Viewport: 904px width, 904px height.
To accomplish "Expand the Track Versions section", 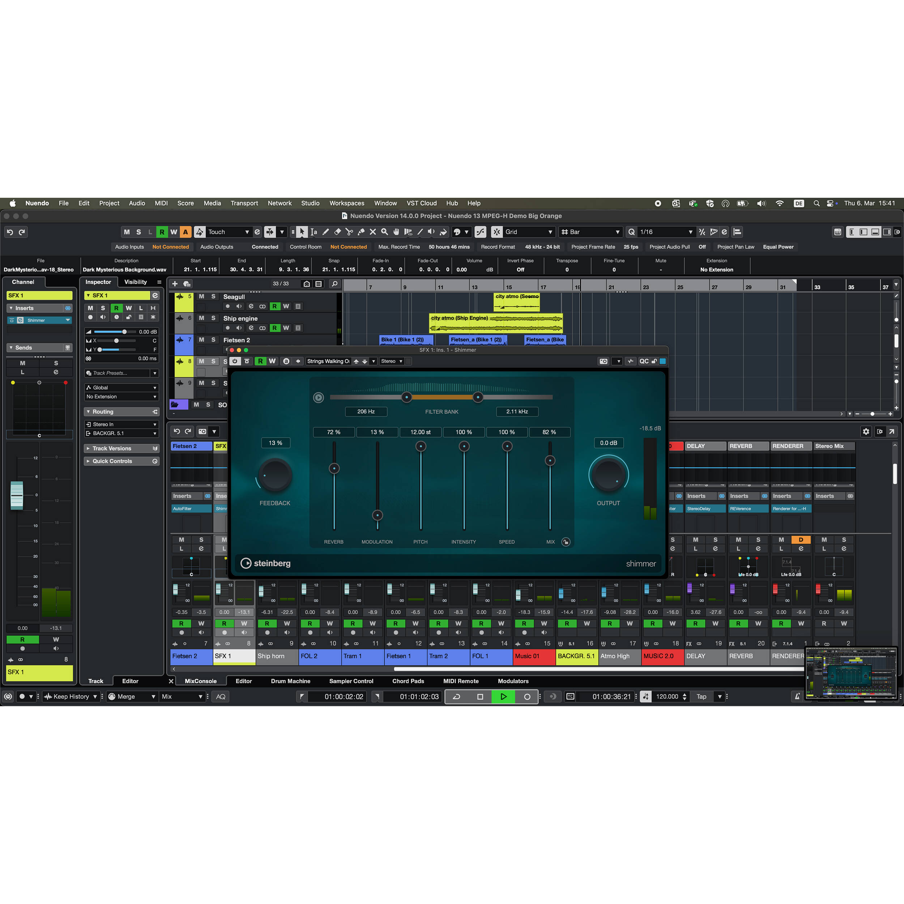I will (112, 448).
